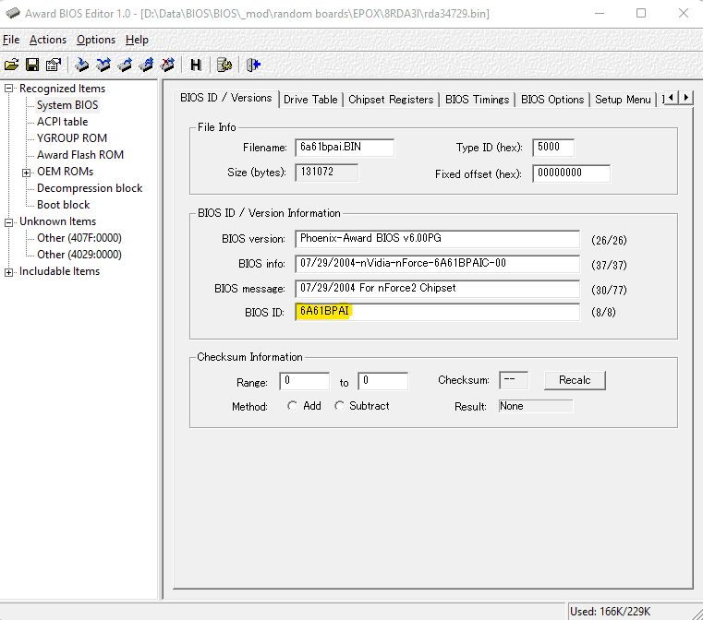Click the insert file chip icon
Screen dimensions: 703x620
pos(81,65)
